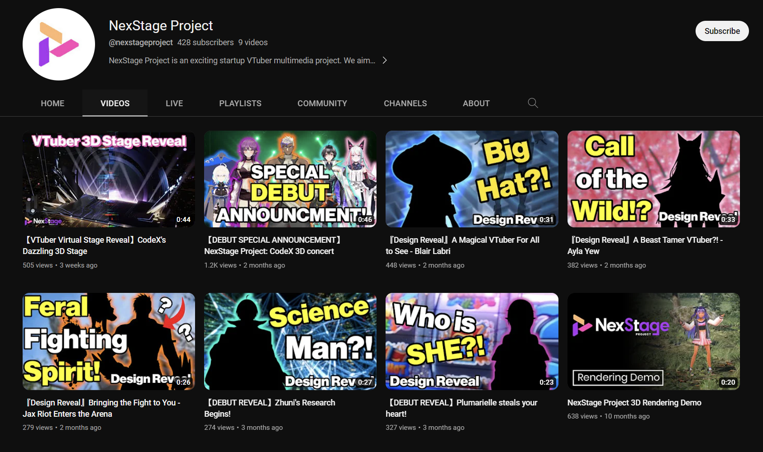Click the 448 views 2 months ago text
The width and height of the screenshot is (763, 452).
[425, 265]
